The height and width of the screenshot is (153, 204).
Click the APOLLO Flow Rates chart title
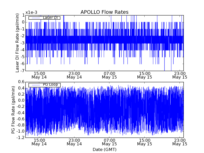(104, 12)
